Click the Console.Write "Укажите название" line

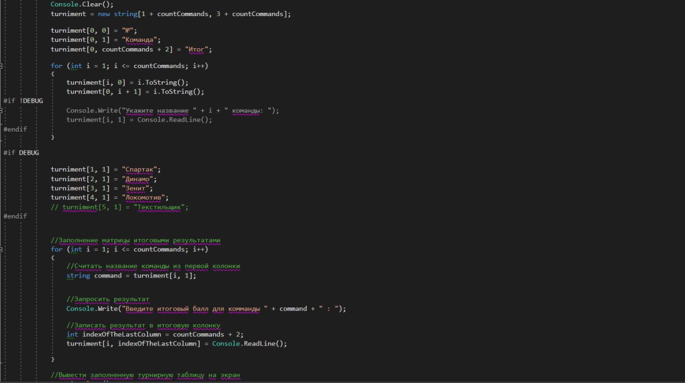[x=173, y=110]
